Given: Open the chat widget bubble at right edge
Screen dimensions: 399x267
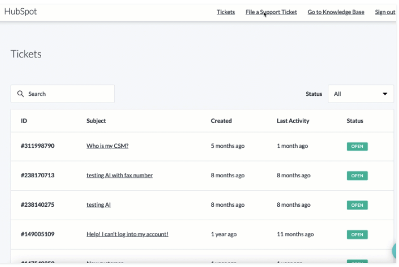Looking at the screenshot, I should pyautogui.click(x=395, y=251).
